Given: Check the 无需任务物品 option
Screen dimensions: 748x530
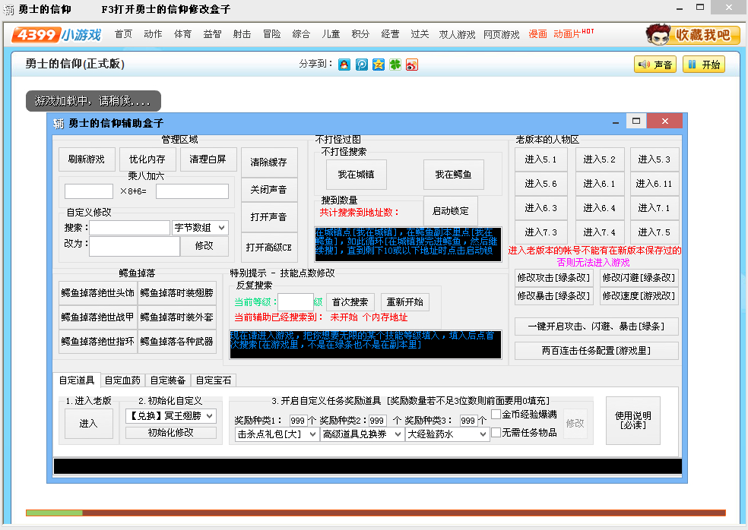Looking at the screenshot, I should (x=496, y=433).
